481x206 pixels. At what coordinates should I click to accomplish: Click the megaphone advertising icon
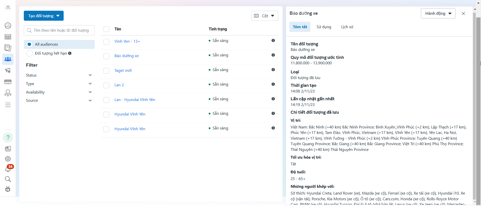8,71
